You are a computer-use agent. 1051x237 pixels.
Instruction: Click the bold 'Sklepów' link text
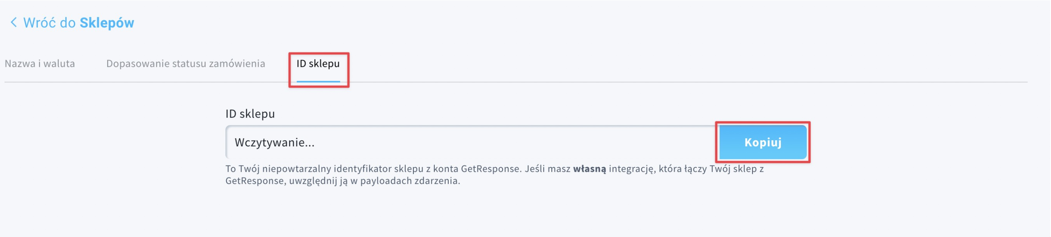pyautogui.click(x=107, y=23)
